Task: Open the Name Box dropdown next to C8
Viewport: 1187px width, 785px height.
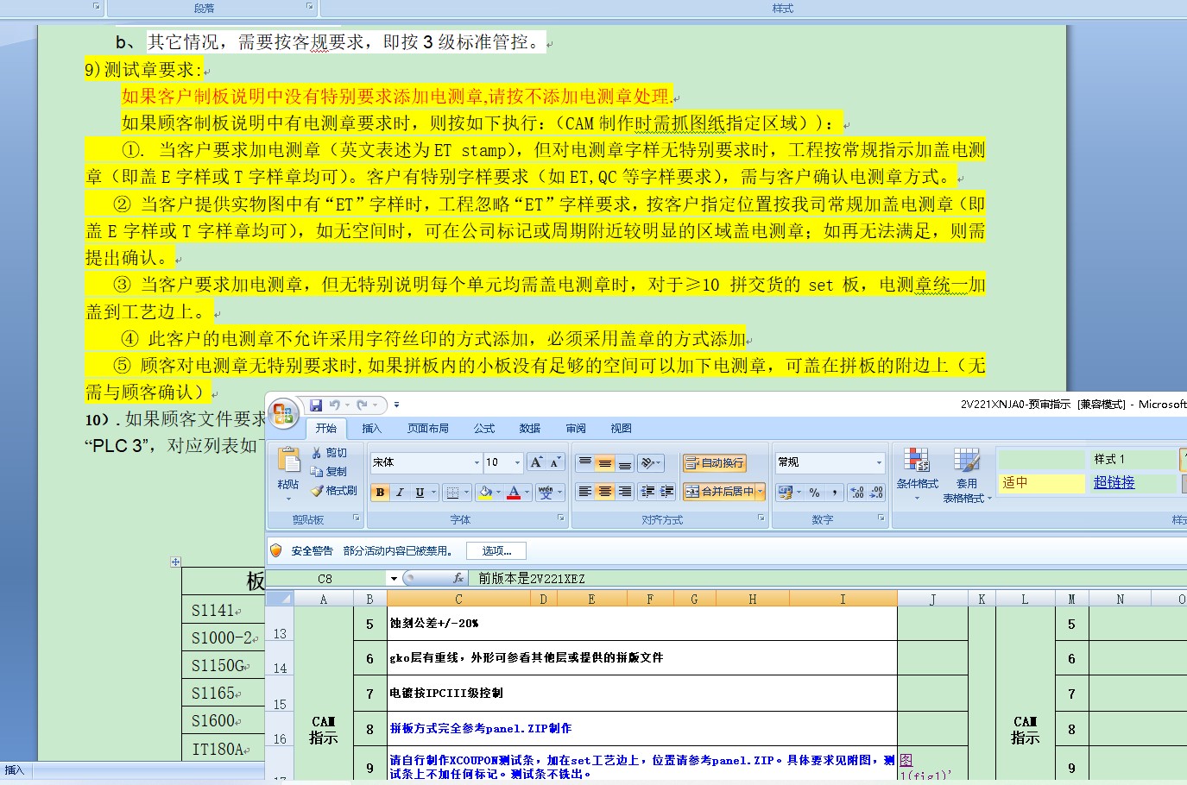Action: pos(394,578)
